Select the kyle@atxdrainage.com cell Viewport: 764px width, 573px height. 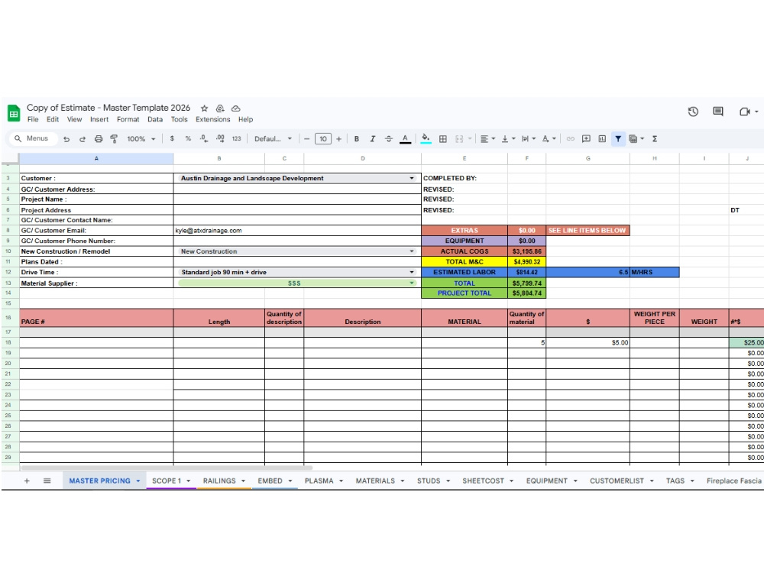pos(297,231)
